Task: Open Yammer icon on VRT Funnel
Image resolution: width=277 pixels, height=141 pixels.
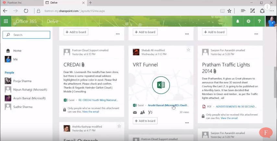Action: (x=150, y=112)
